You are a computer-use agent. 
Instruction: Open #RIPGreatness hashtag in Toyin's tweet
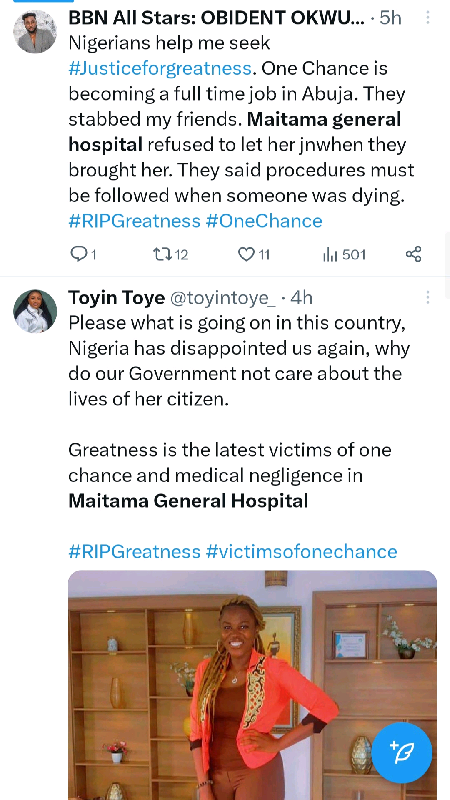(x=134, y=552)
